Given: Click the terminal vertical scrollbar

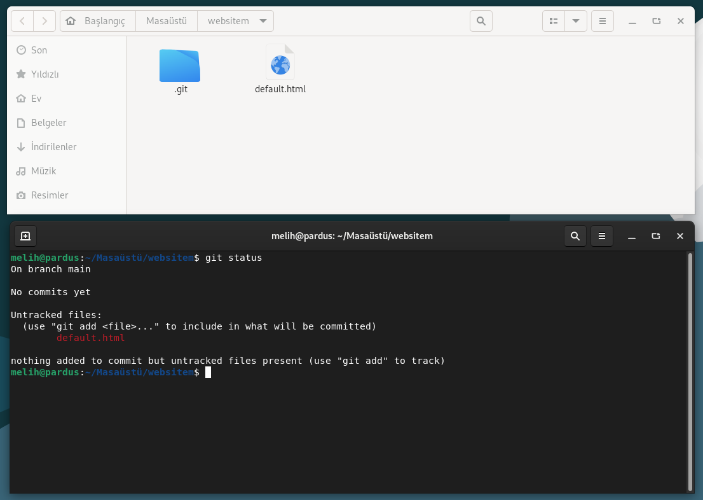Looking at the screenshot, I should pyautogui.click(x=690, y=372).
